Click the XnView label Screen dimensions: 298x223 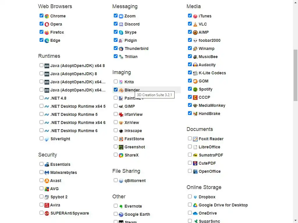click(132, 123)
